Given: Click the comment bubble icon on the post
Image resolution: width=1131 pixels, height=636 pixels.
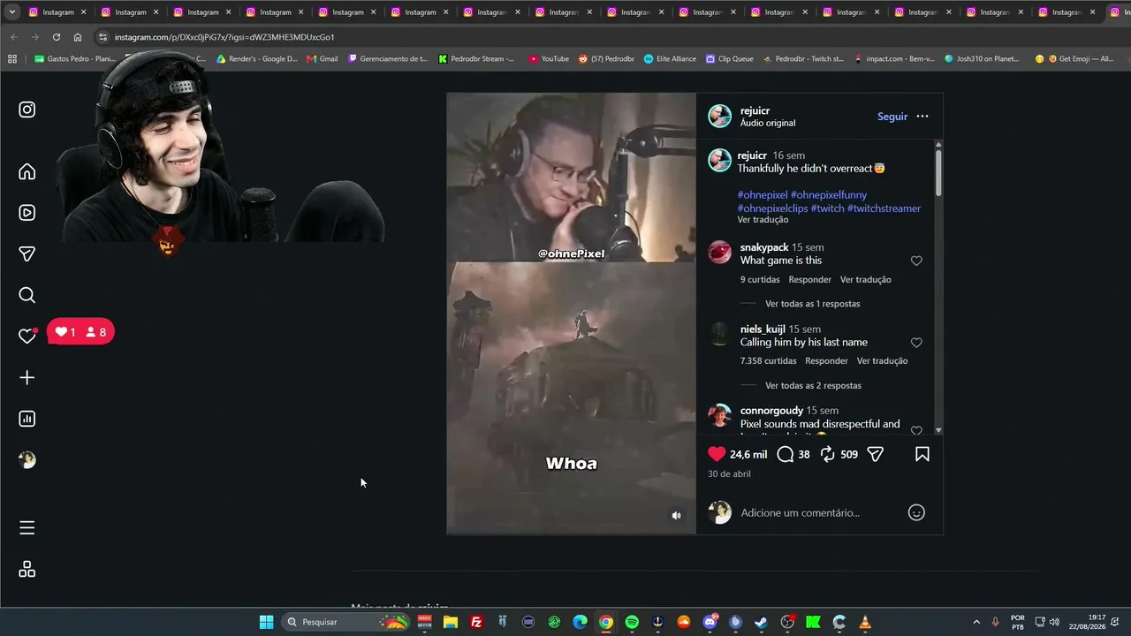Looking at the screenshot, I should coord(786,454).
